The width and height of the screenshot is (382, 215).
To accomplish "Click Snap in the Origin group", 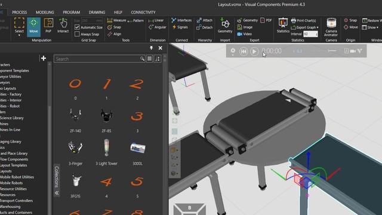I will click(350, 20).
